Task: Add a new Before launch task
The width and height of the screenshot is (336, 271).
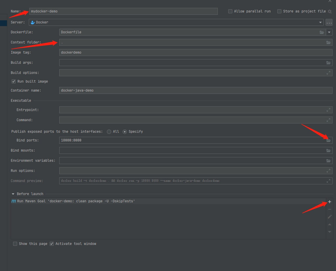Action: coord(330,202)
